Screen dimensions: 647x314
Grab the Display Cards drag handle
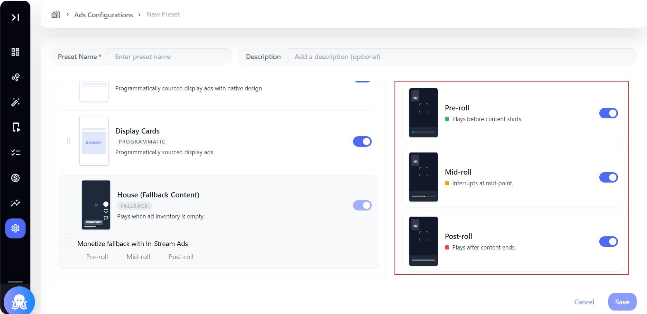tap(68, 141)
